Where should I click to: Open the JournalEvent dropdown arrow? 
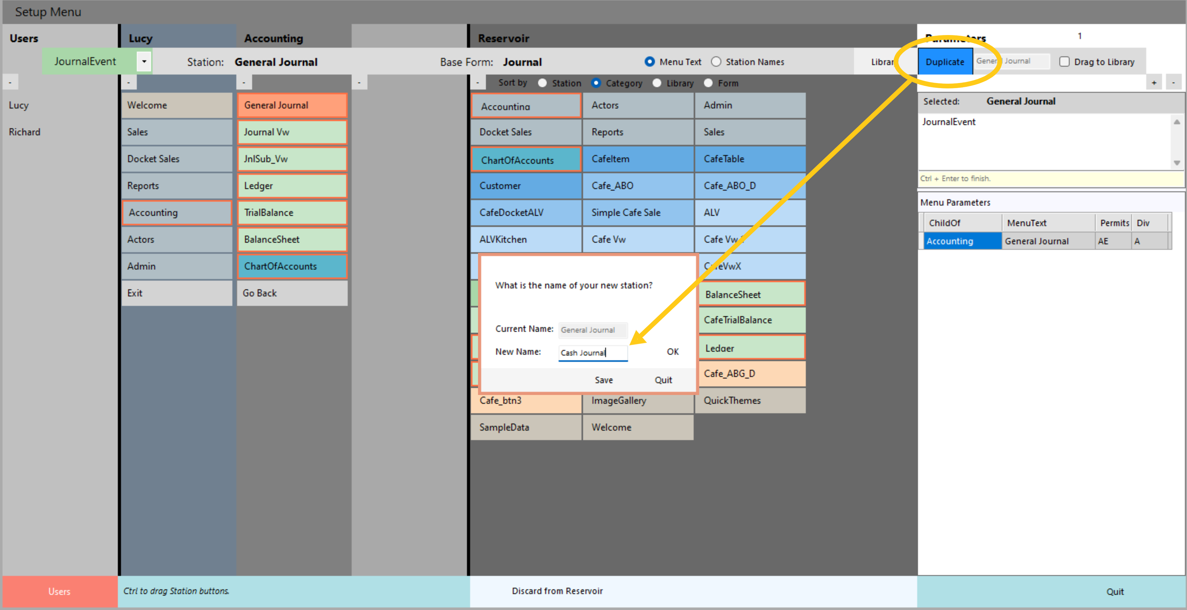click(x=144, y=61)
